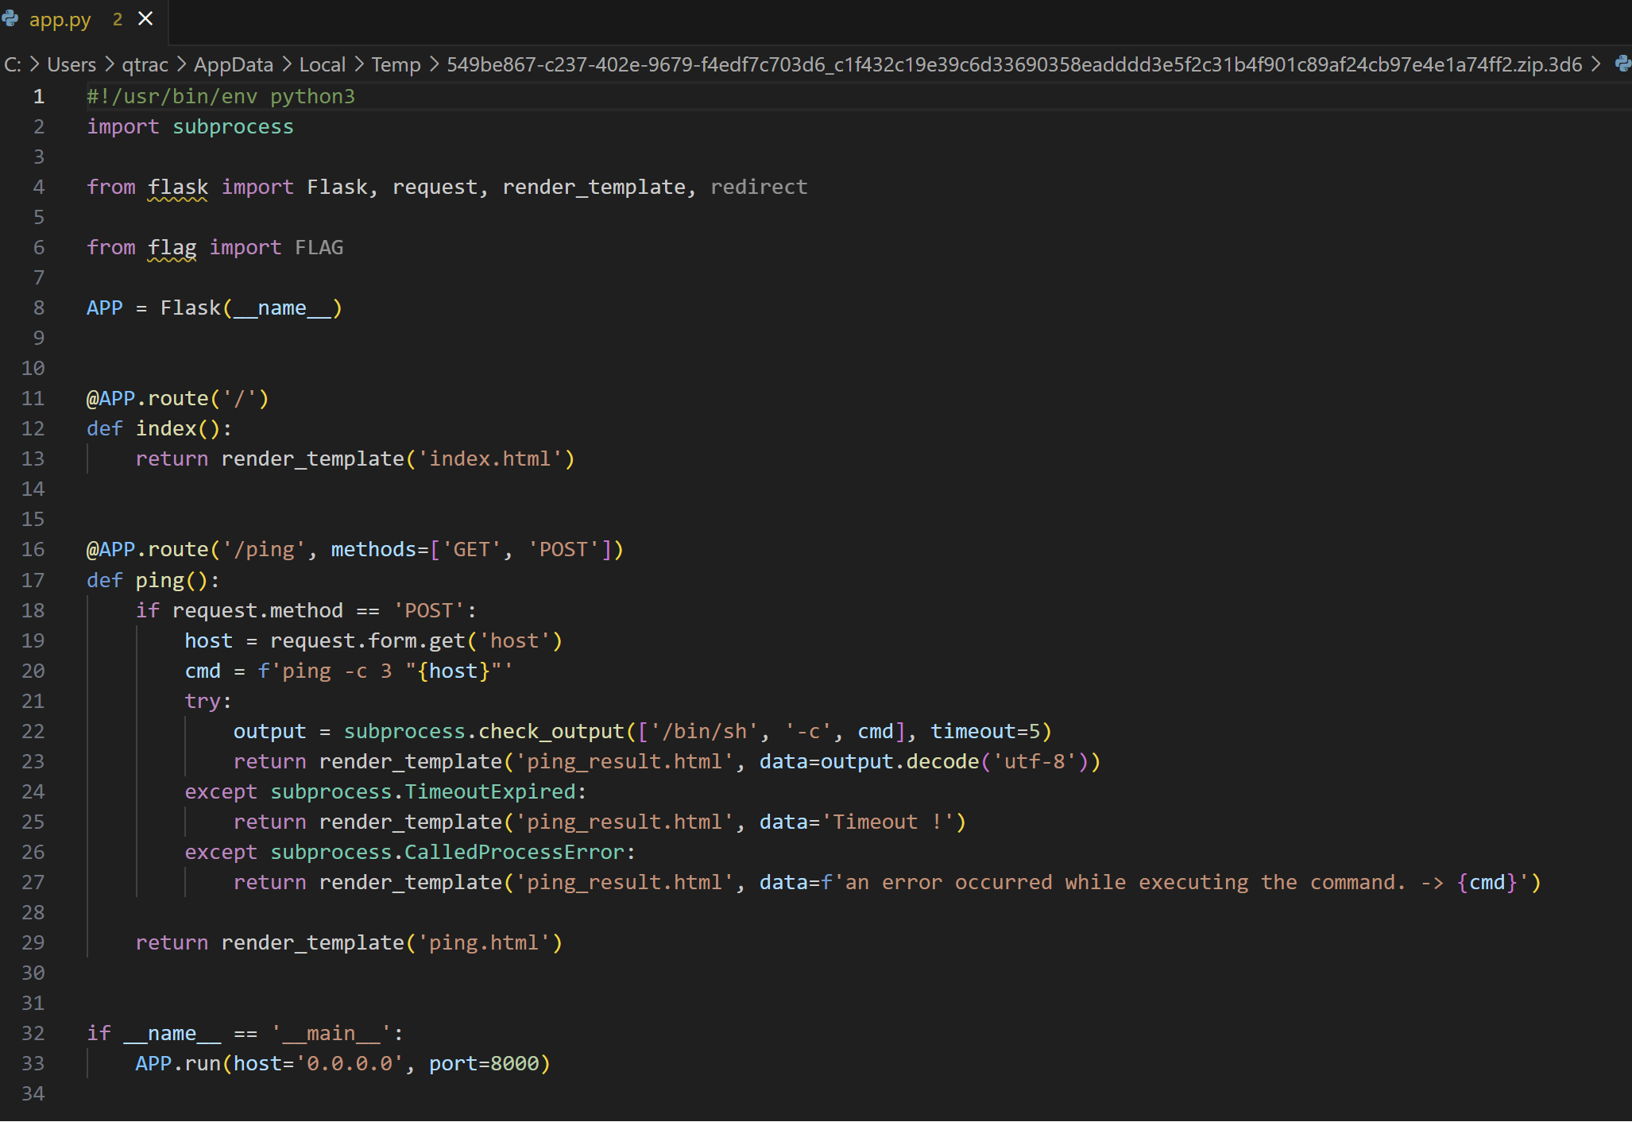Screen dimensions: 1632x1122
Task: Click the dimmed 'redirect' import
Action: pos(758,188)
